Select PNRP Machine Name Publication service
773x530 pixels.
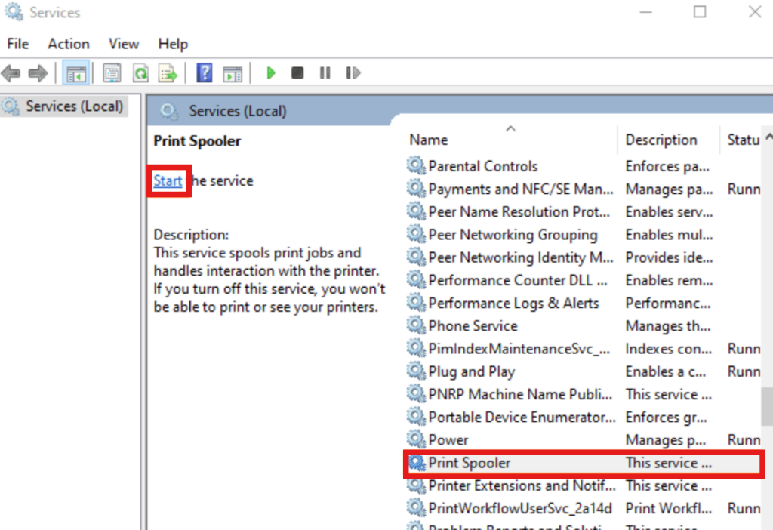(584, 394)
